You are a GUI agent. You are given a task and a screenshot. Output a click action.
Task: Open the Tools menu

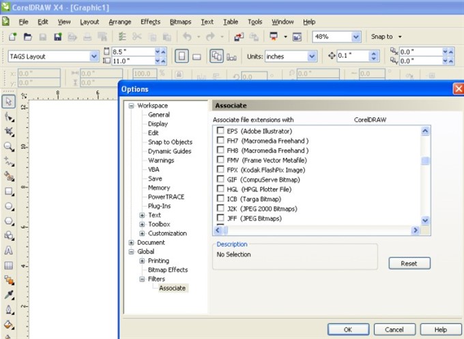point(255,22)
